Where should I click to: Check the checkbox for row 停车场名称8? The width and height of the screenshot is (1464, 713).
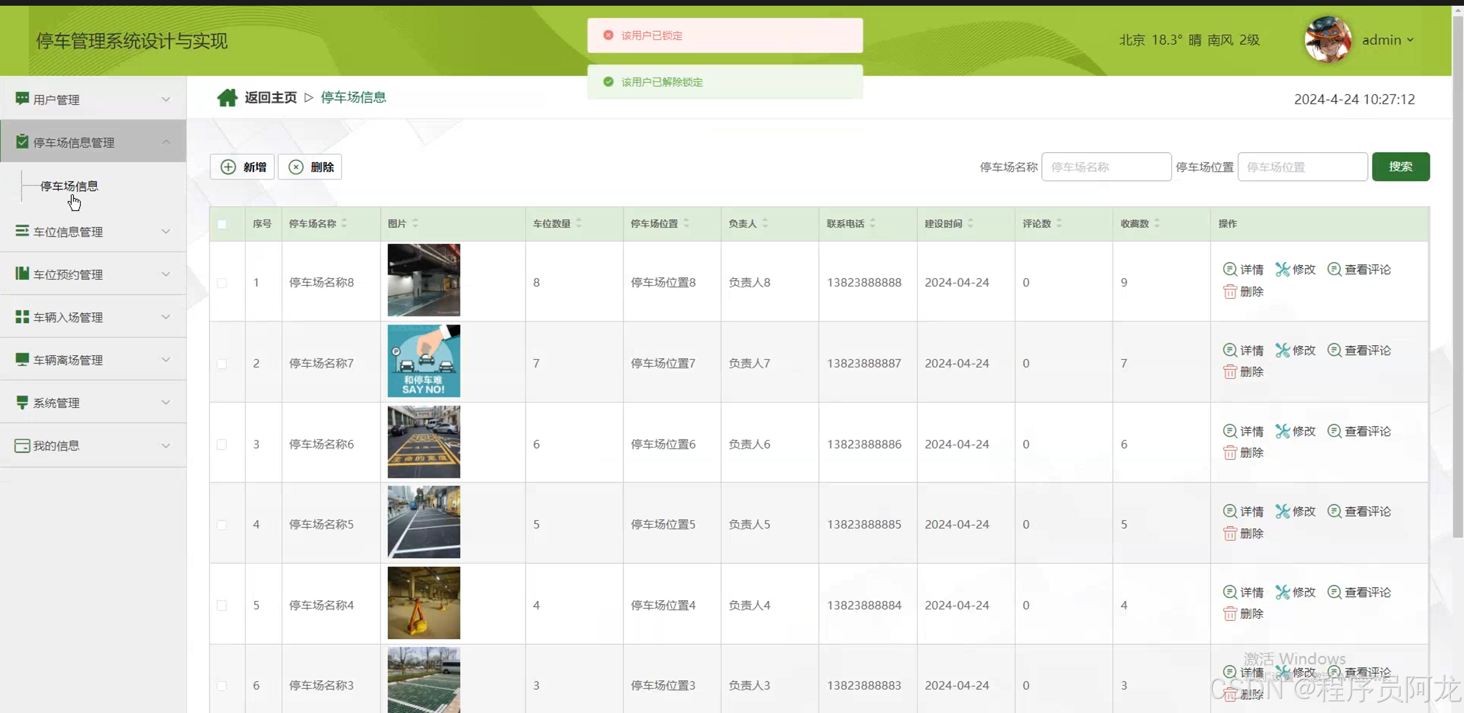coord(222,283)
